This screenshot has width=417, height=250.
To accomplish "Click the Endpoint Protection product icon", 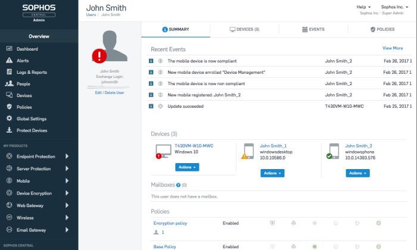I will pyautogui.click(x=10, y=156).
